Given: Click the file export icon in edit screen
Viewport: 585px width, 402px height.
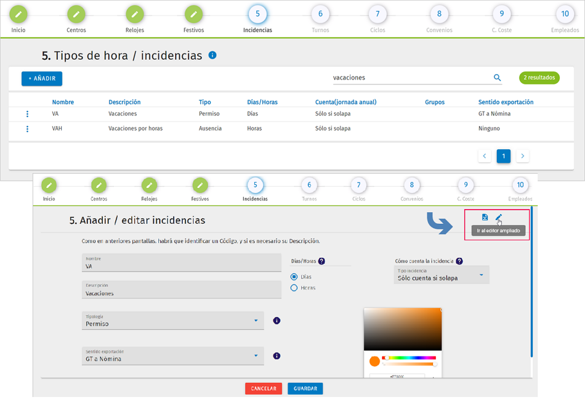Looking at the screenshot, I should 485,217.
